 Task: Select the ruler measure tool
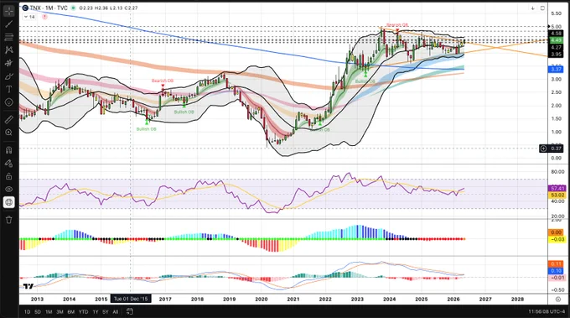pos(8,120)
